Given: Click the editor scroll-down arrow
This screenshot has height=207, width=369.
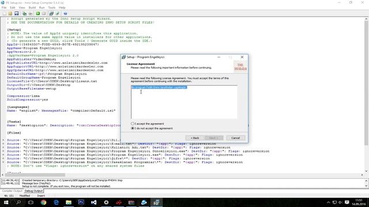Looking at the screenshot, I should point(367,171).
